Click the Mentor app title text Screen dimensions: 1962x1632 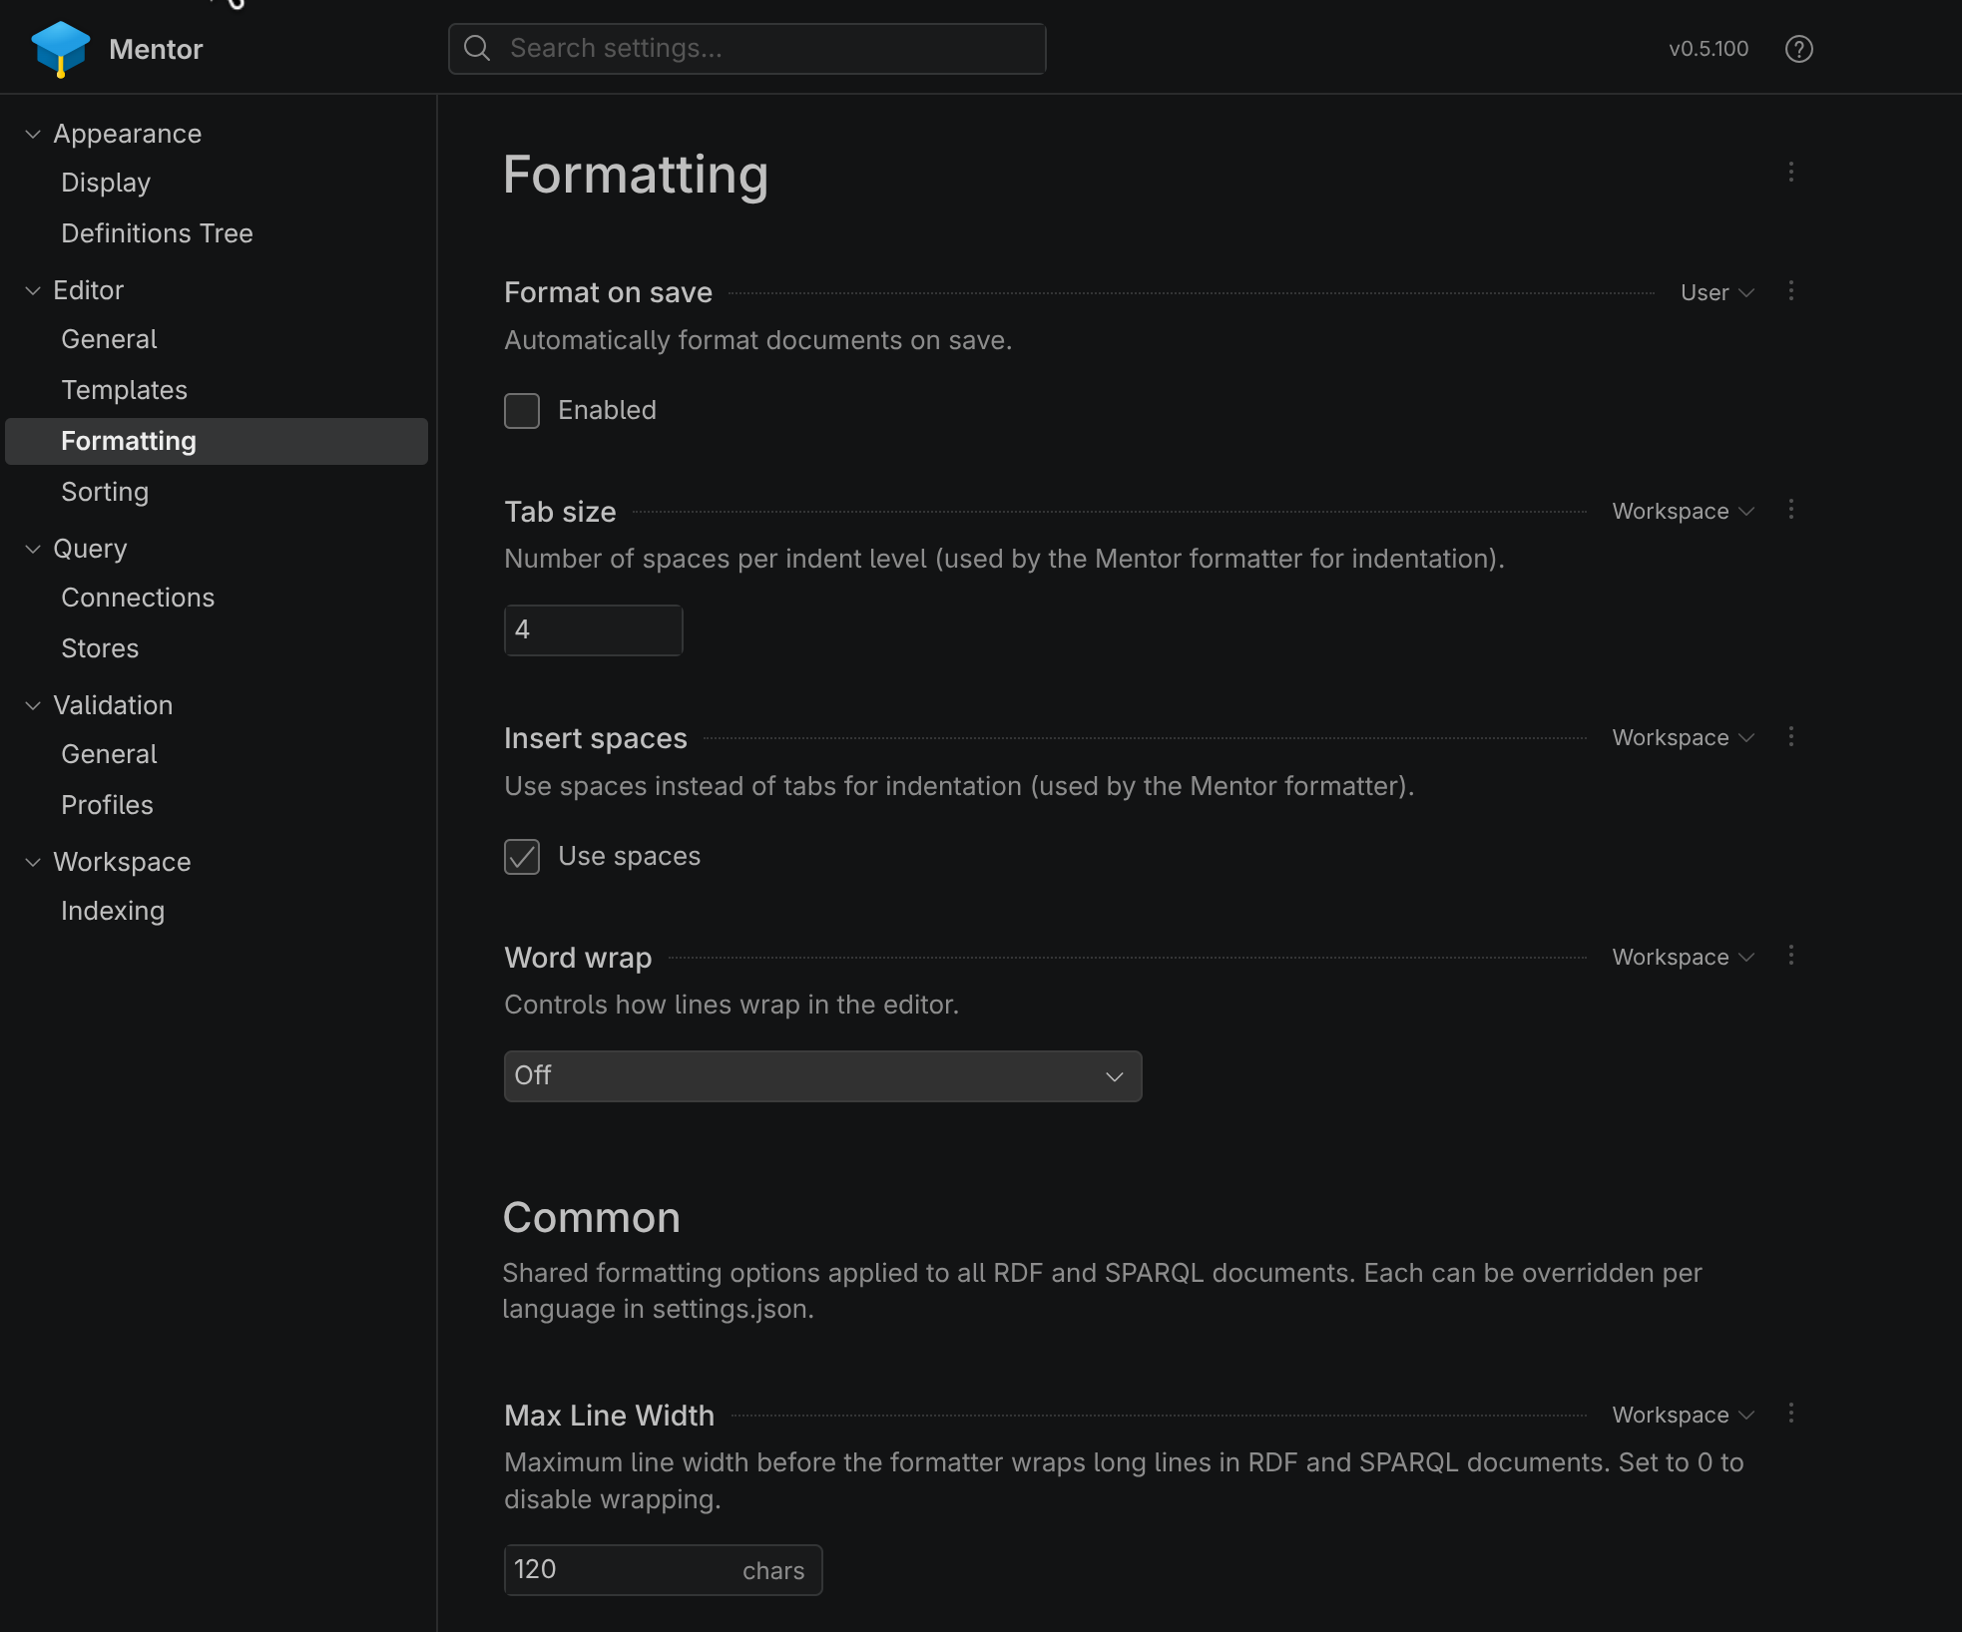click(156, 49)
